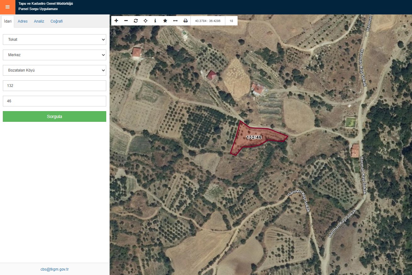Print the map with printer icon

coord(185,21)
